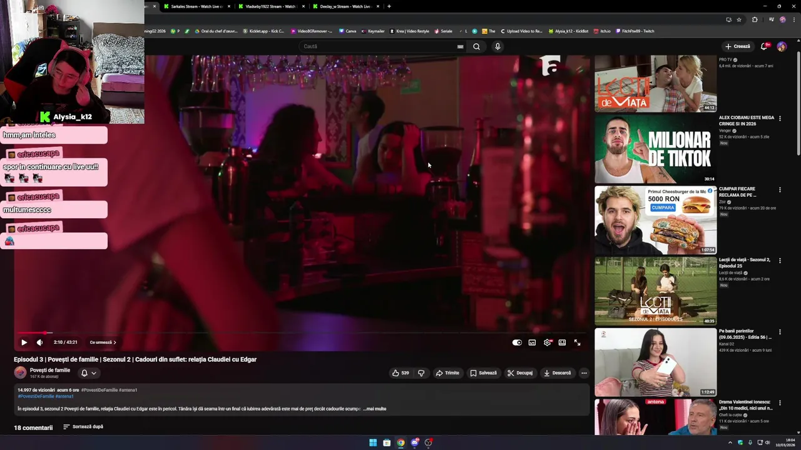Open options for 'ALEX CIOBANU ESTE MEGA CRINGE' video
This screenshot has height=450, width=801.
(780, 118)
